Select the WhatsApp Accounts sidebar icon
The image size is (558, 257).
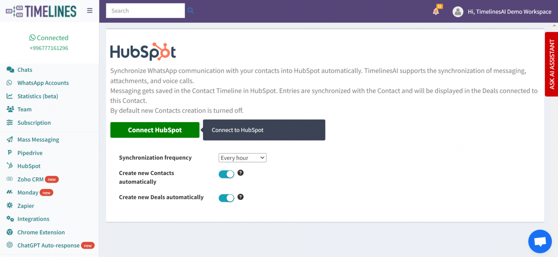9,83
